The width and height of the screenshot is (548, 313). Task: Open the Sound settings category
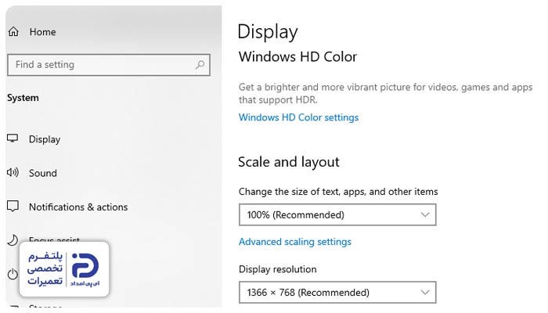point(42,173)
